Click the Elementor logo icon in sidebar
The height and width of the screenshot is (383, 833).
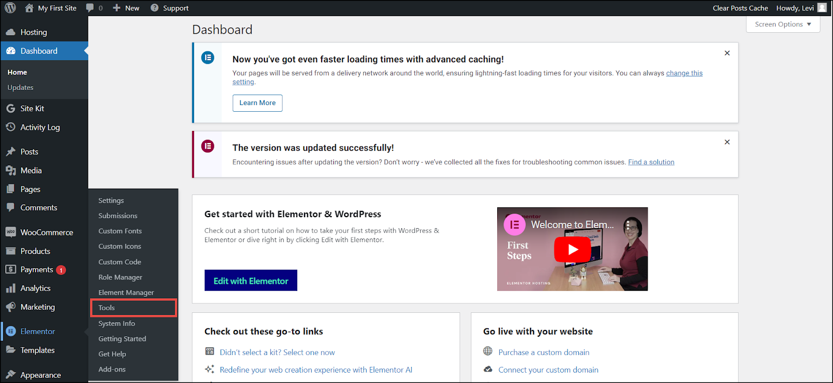pos(11,332)
